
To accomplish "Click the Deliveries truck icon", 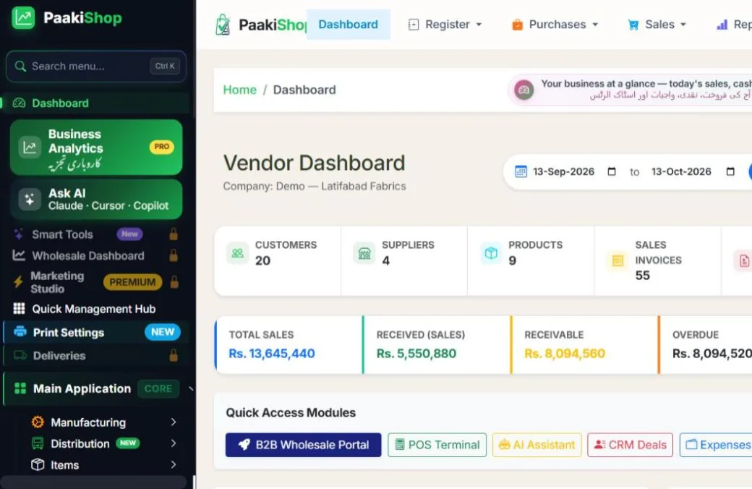I will (20, 355).
